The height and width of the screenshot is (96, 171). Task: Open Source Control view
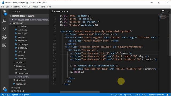[x=4, y=29]
